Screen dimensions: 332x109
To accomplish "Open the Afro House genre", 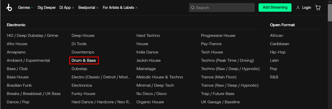I will click(x=17, y=44).
